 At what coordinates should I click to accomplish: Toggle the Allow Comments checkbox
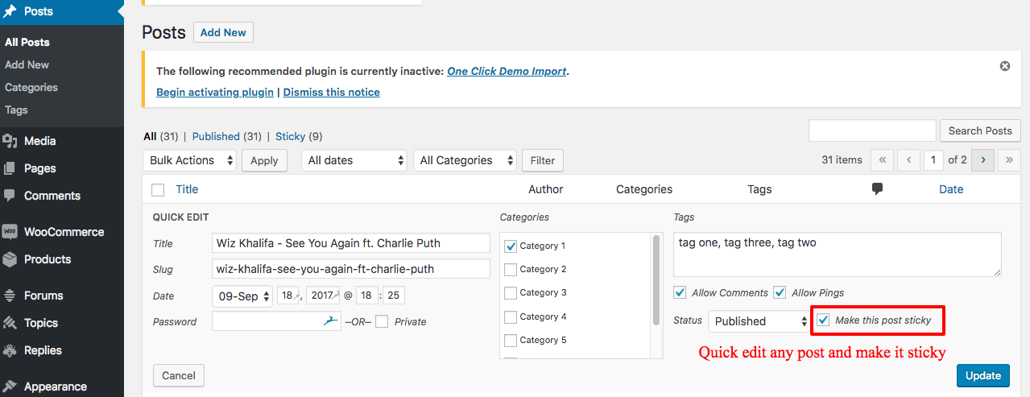(x=680, y=292)
